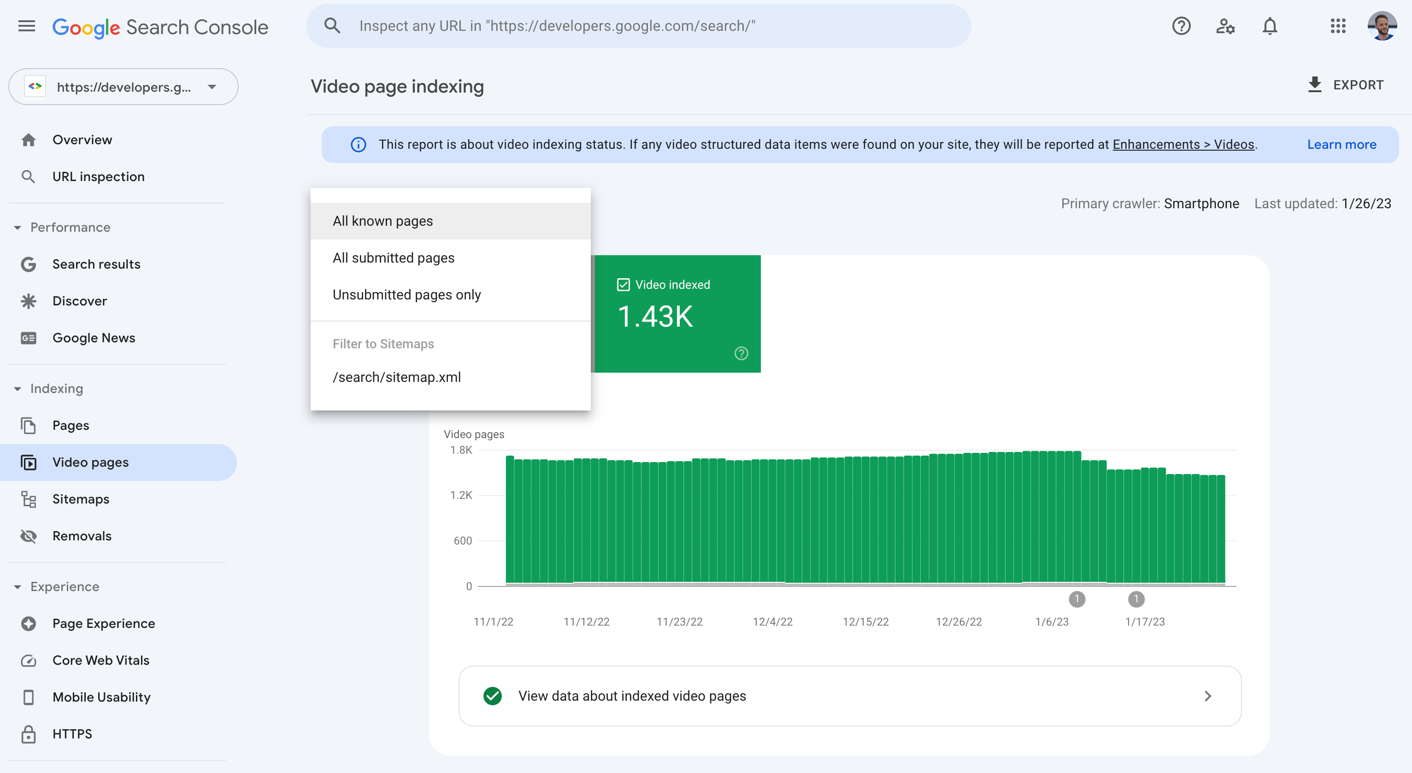Image resolution: width=1412 pixels, height=773 pixels.
Task: Click the URL inspection icon
Action: (29, 176)
